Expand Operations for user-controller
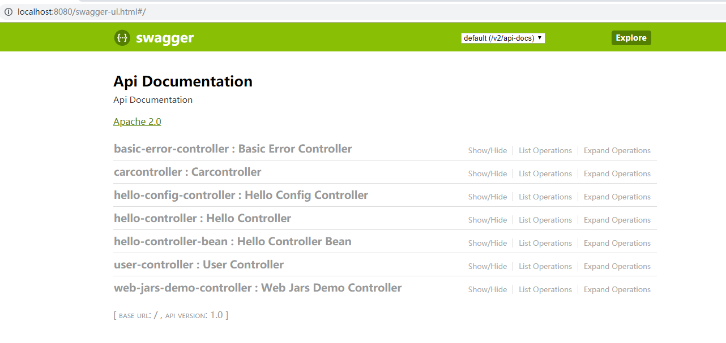This screenshot has width=726, height=343. point(617,267)
